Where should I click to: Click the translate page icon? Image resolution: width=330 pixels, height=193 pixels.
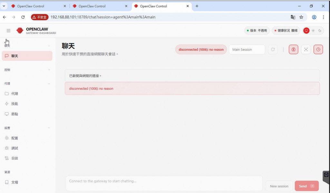(293, 17)
